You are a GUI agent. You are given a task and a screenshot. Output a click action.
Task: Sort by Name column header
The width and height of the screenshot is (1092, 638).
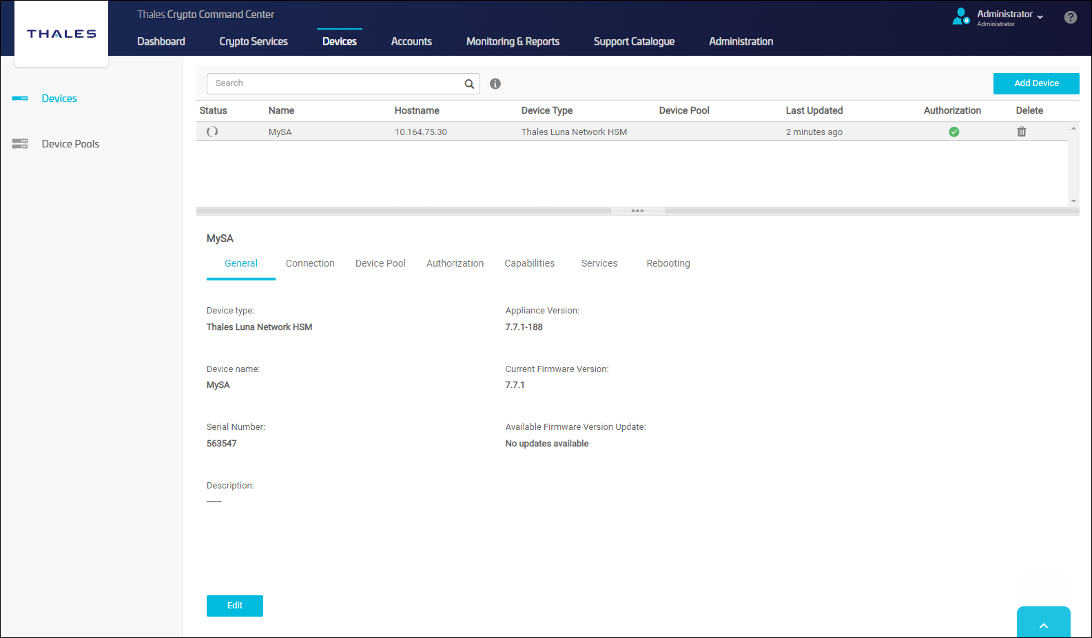pyautogui.click(x=281, y=110)
